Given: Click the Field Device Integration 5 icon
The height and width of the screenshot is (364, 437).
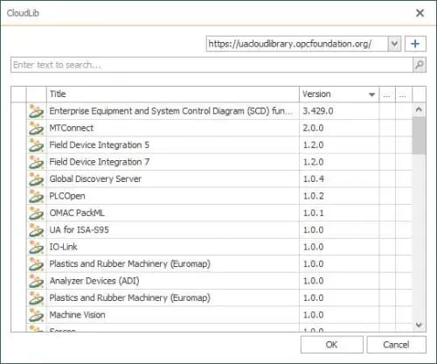Looking at the screenshot, I should [x=36, y=145].
